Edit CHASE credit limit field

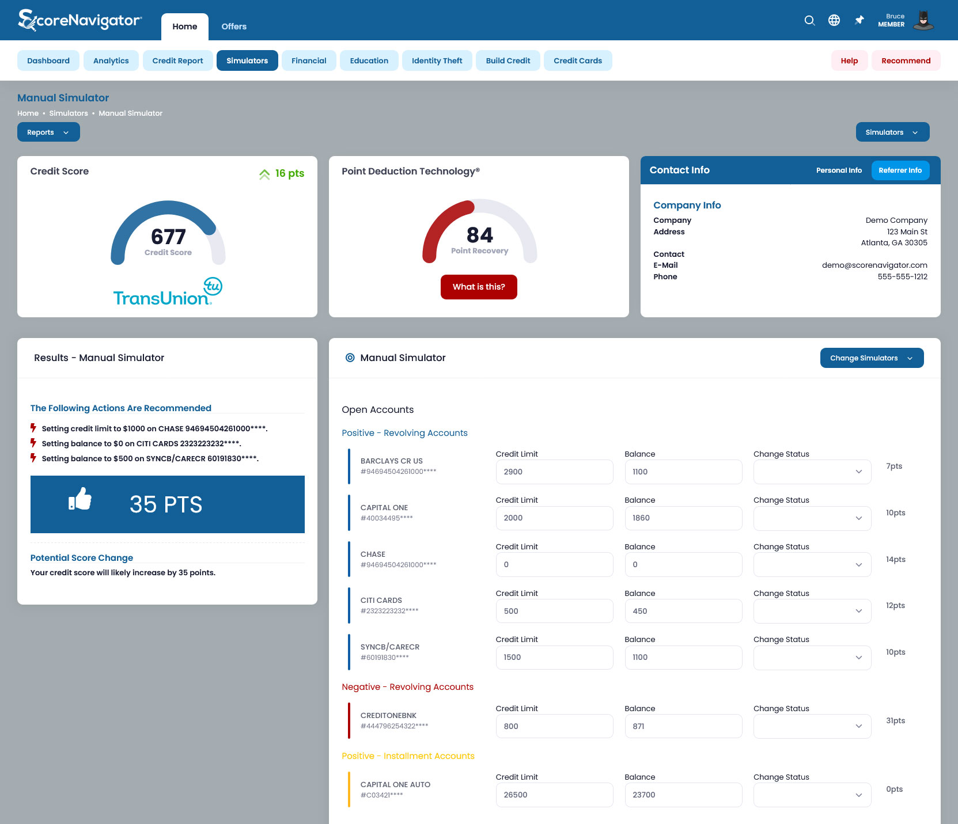click(554, 564)
